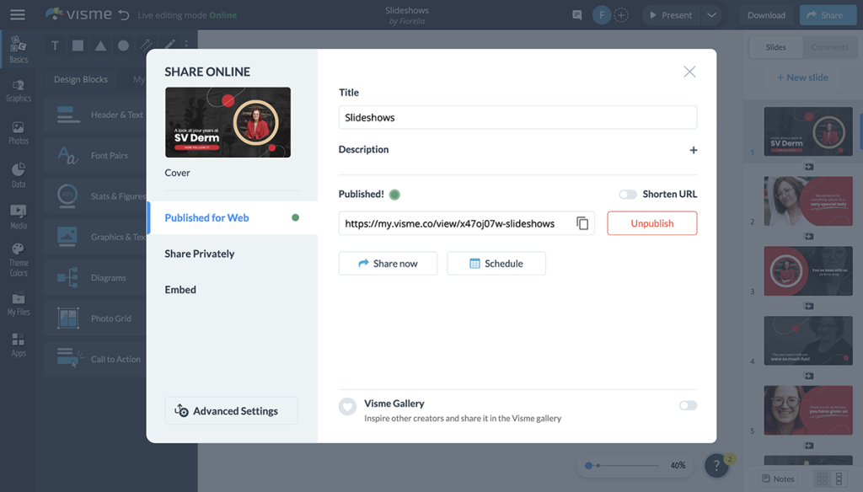The width and height of the screenshot is (863, 492).
Task: Expand the Description field
Action: [x=694, y=150]
